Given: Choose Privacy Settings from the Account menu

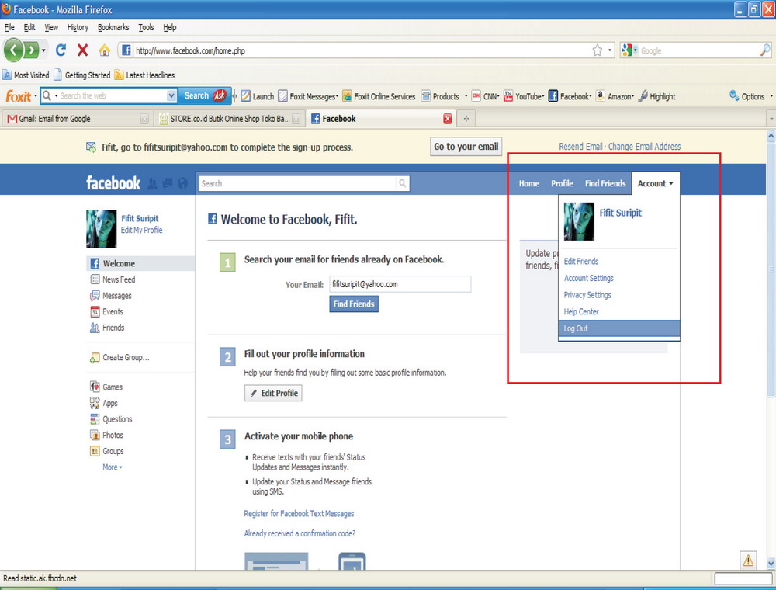Looking at the screenshot, I should [x=587, y=295].
